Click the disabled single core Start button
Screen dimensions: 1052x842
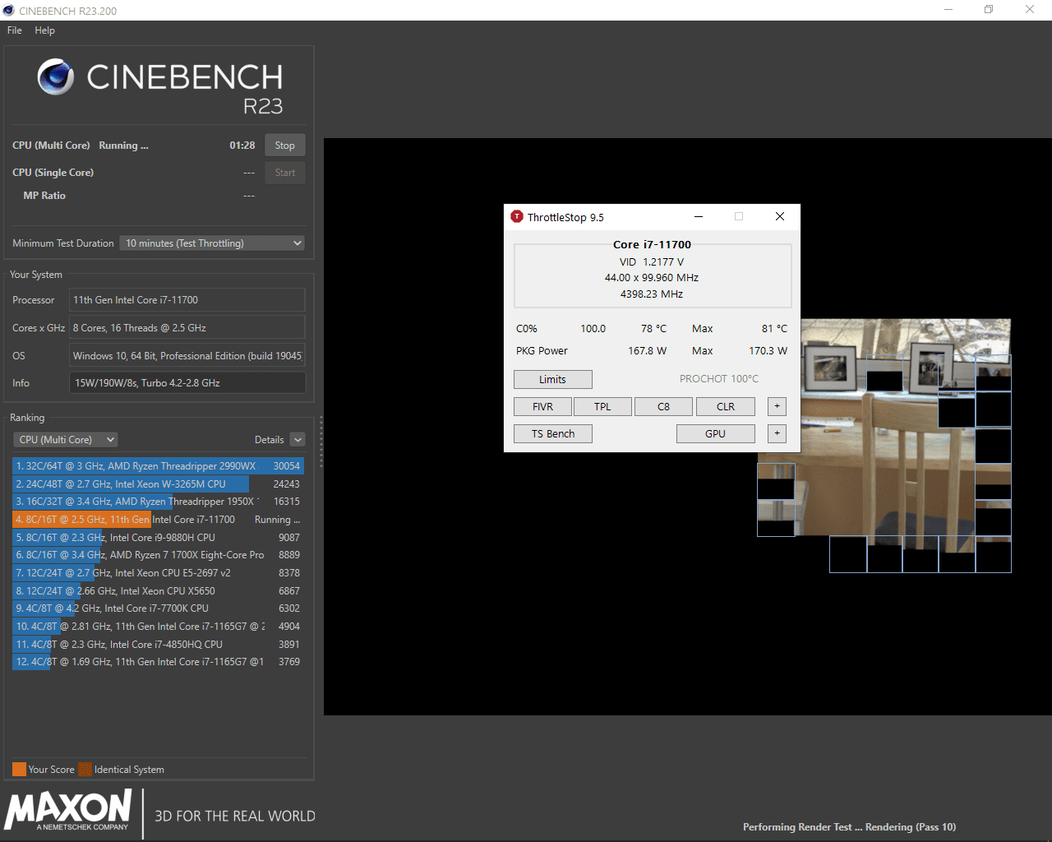coord(285,173)
